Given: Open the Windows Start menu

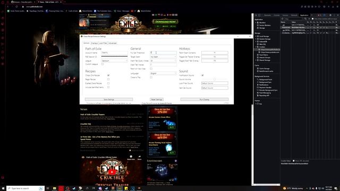Looking at the screenshot, I should click(3, 188).
